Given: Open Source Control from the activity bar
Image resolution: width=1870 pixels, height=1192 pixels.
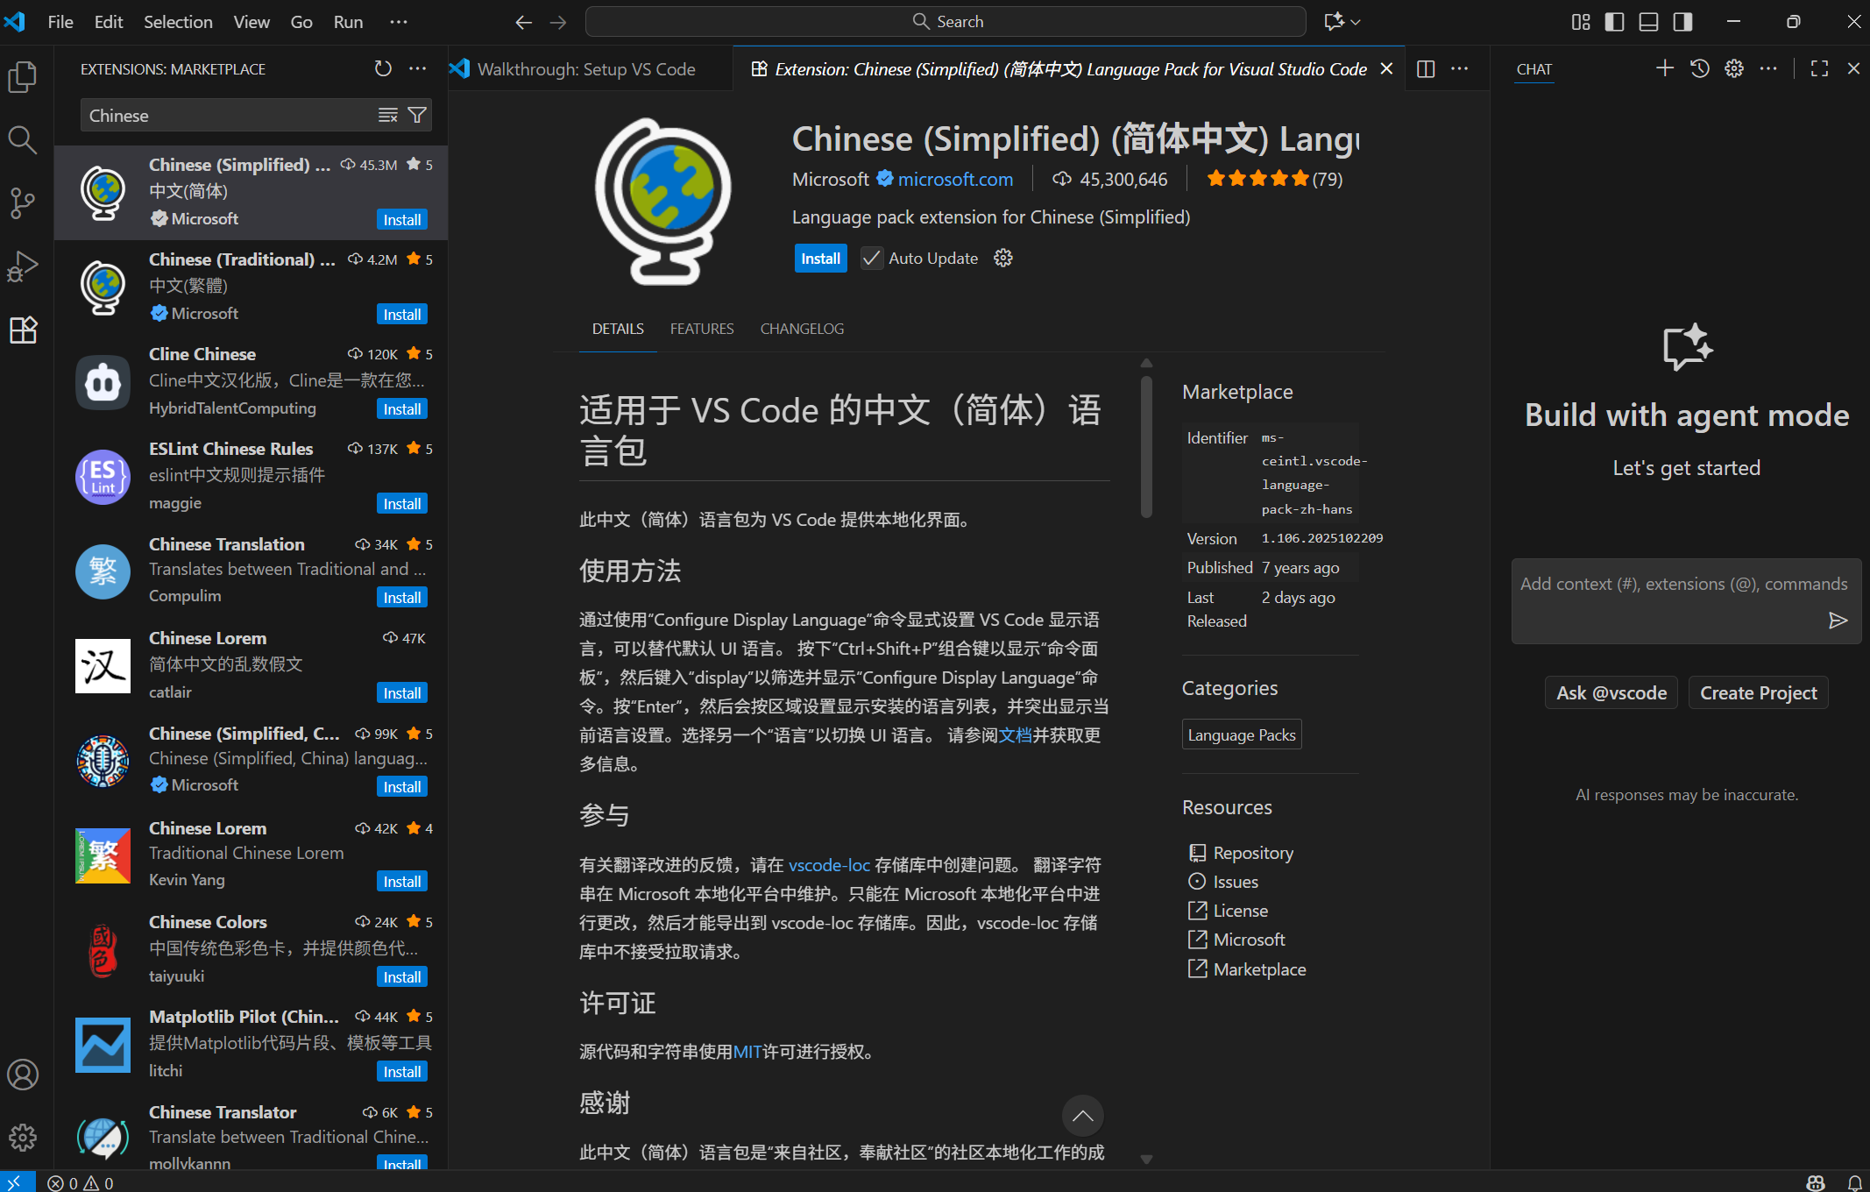Looking at the screenshot, I should (x=22, y=202).
